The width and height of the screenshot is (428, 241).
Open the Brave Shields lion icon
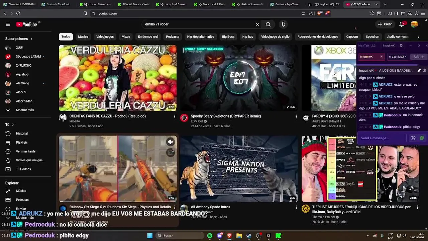coord(319,13)
